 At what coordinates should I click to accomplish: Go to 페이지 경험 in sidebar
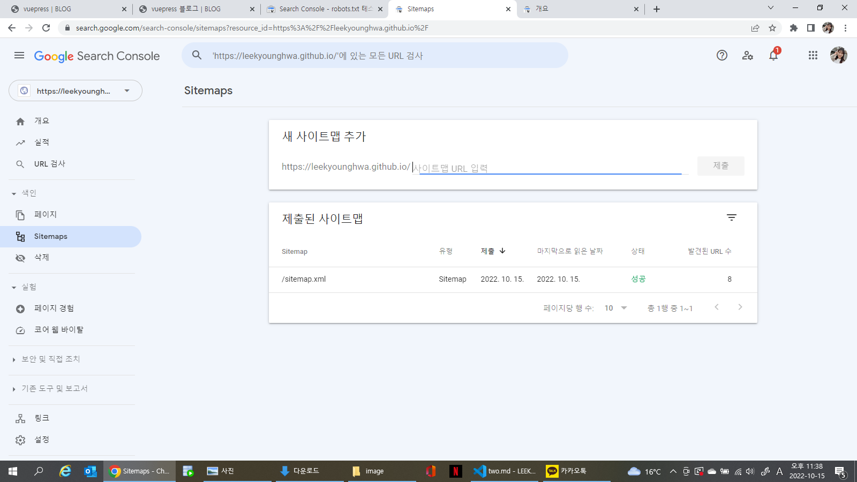pos(54,308)
